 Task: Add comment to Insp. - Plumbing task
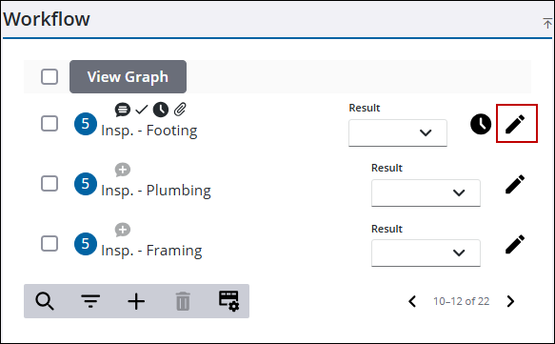coord(123,170)
